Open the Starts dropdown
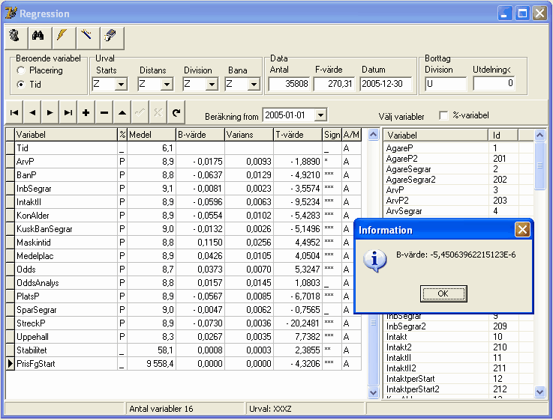This screenshot has width=553, height=420. [x=121, y=84]
